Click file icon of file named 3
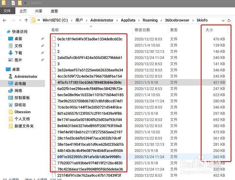This screenshot has height=180, width=235. click(54, 64)
